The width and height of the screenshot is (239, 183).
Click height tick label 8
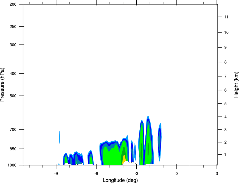tap(226, 62)
